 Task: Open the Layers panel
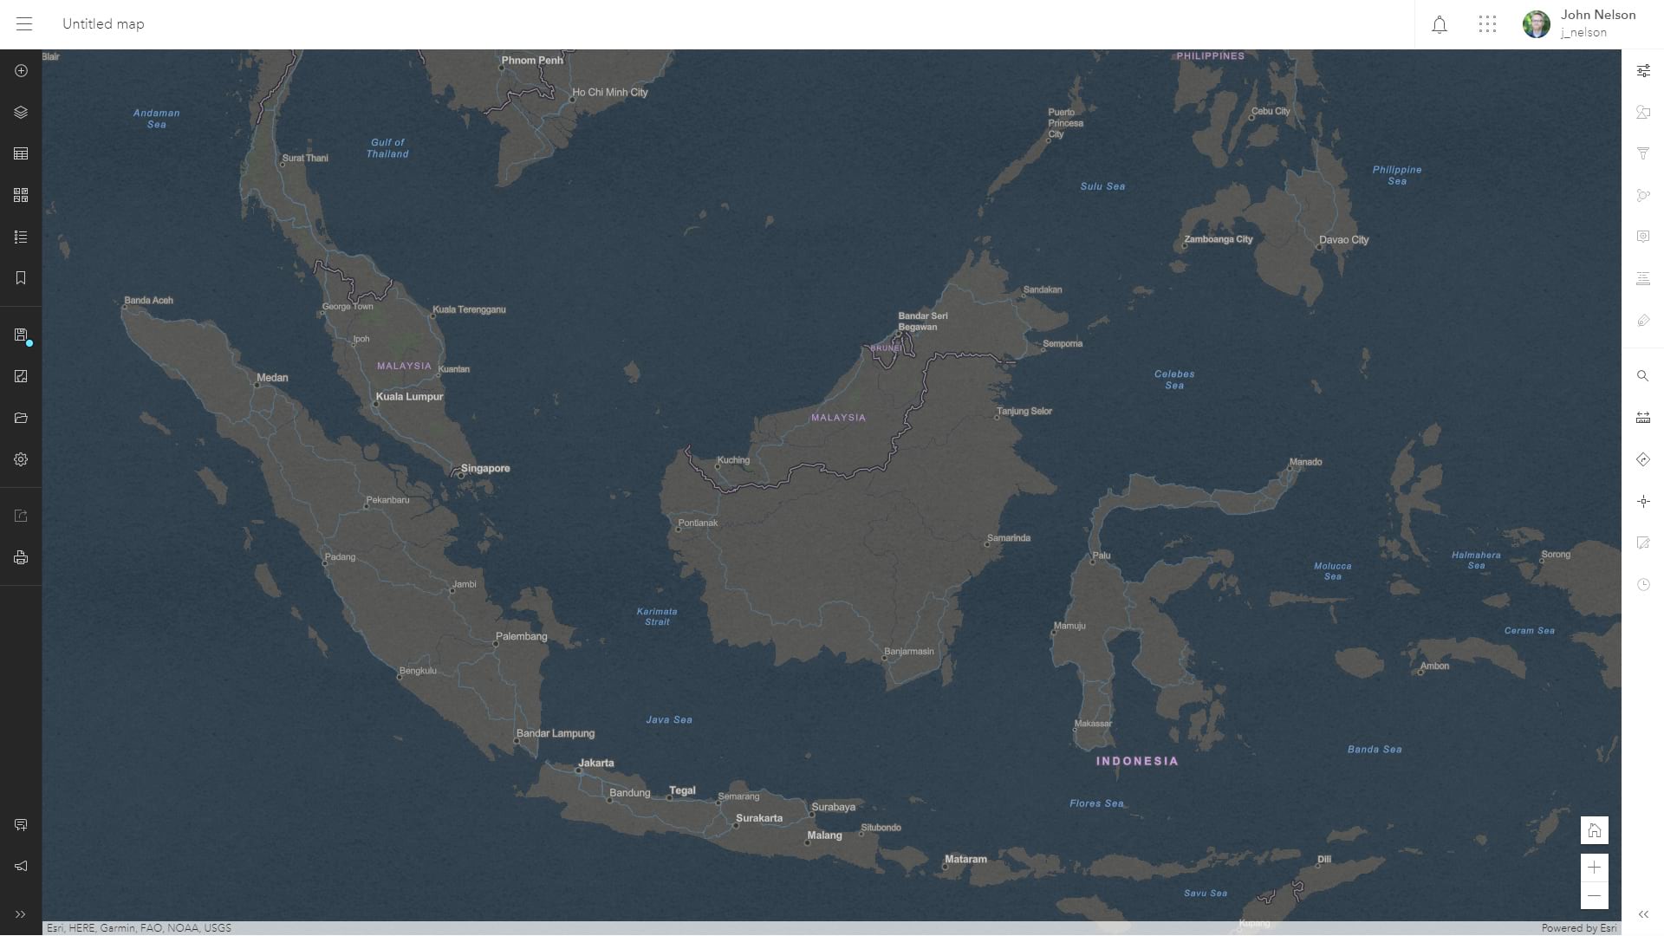coord(21,113)
